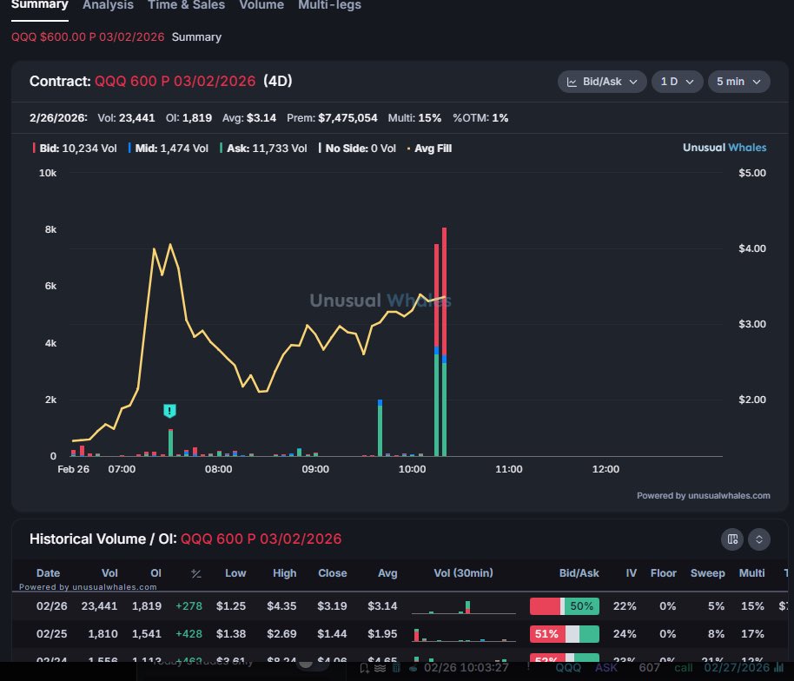Open the Bid/Ask chart type dropdown
Image resolution: width=794 pixels, height=681 pixels.
pyautogui.click(x=602, y=82)
